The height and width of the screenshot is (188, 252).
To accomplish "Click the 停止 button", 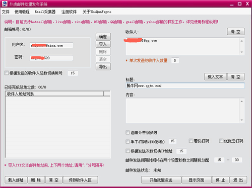I will 221,180.
